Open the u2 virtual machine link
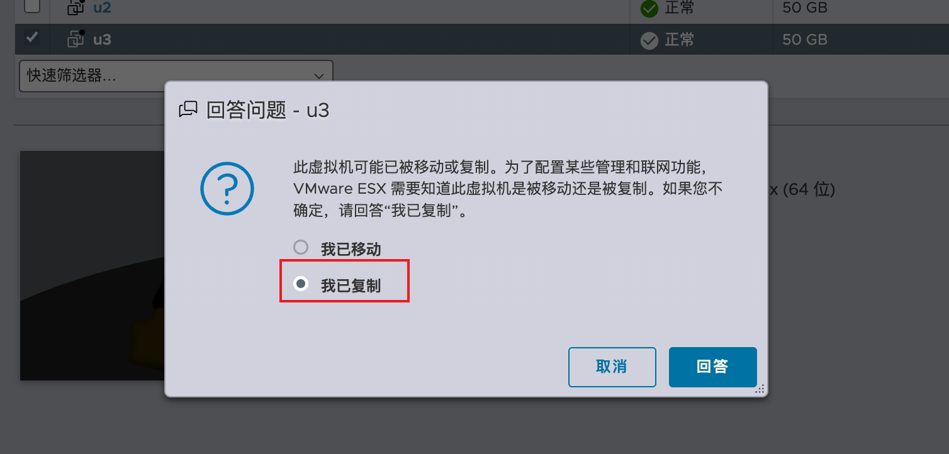The height and width of the screenshot is (454, 949). click(102, 8)
